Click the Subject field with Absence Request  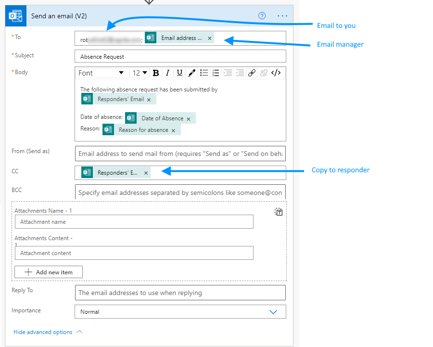(x=180, y=56)
